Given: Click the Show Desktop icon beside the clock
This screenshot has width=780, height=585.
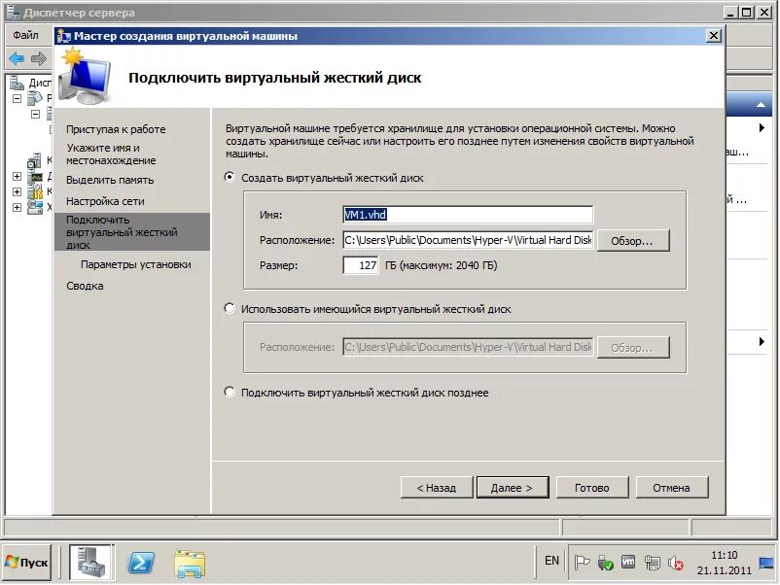Looking at the screenshot, I should pos(773,562).
